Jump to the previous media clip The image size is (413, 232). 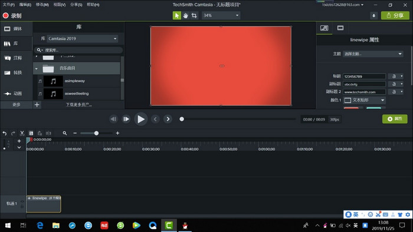click(x=155, y=119)
